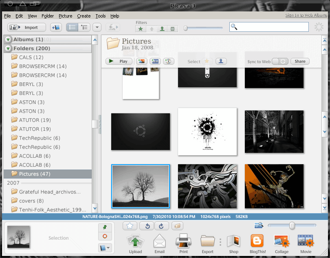
Task: Clear the selection tray with red circle
Action: (x=105, y=236)
